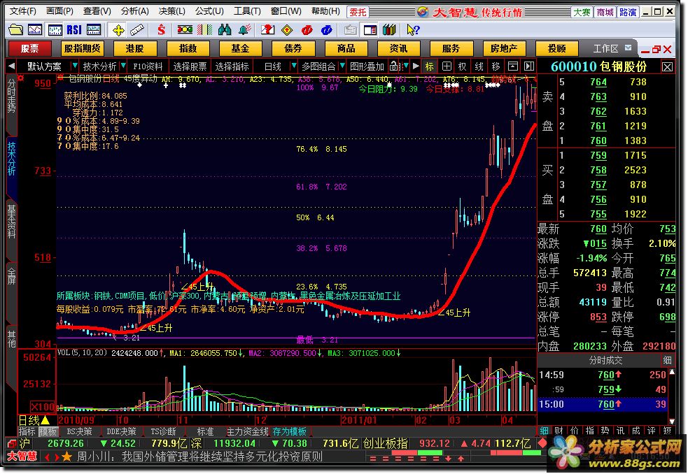
Task: Click the padlock icon in chart toolbar
Action: pos(394,66)
